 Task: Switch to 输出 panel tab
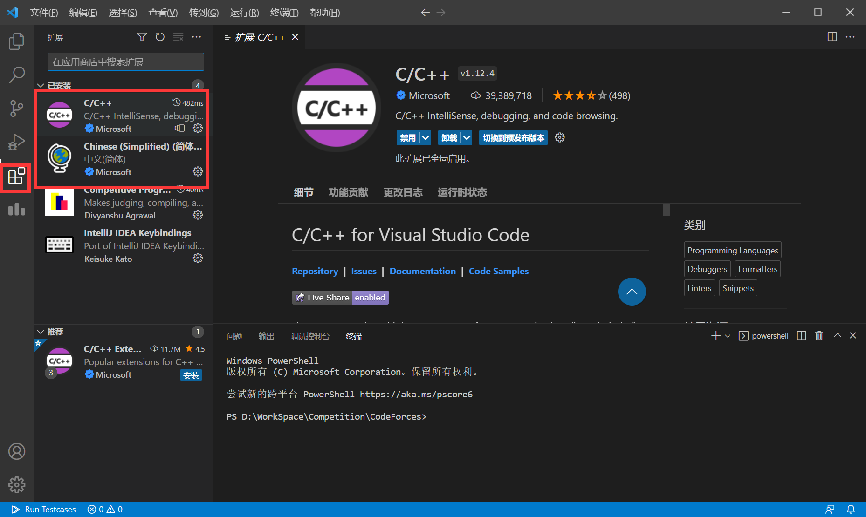click(267, 336)
